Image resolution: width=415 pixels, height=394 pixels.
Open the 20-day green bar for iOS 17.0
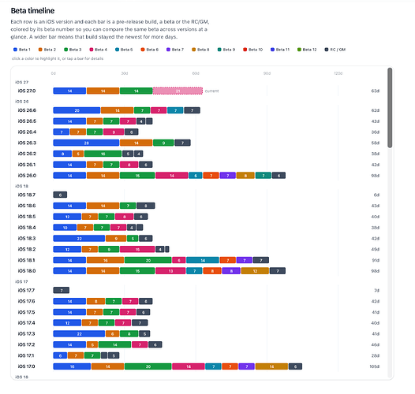[148, 366]
